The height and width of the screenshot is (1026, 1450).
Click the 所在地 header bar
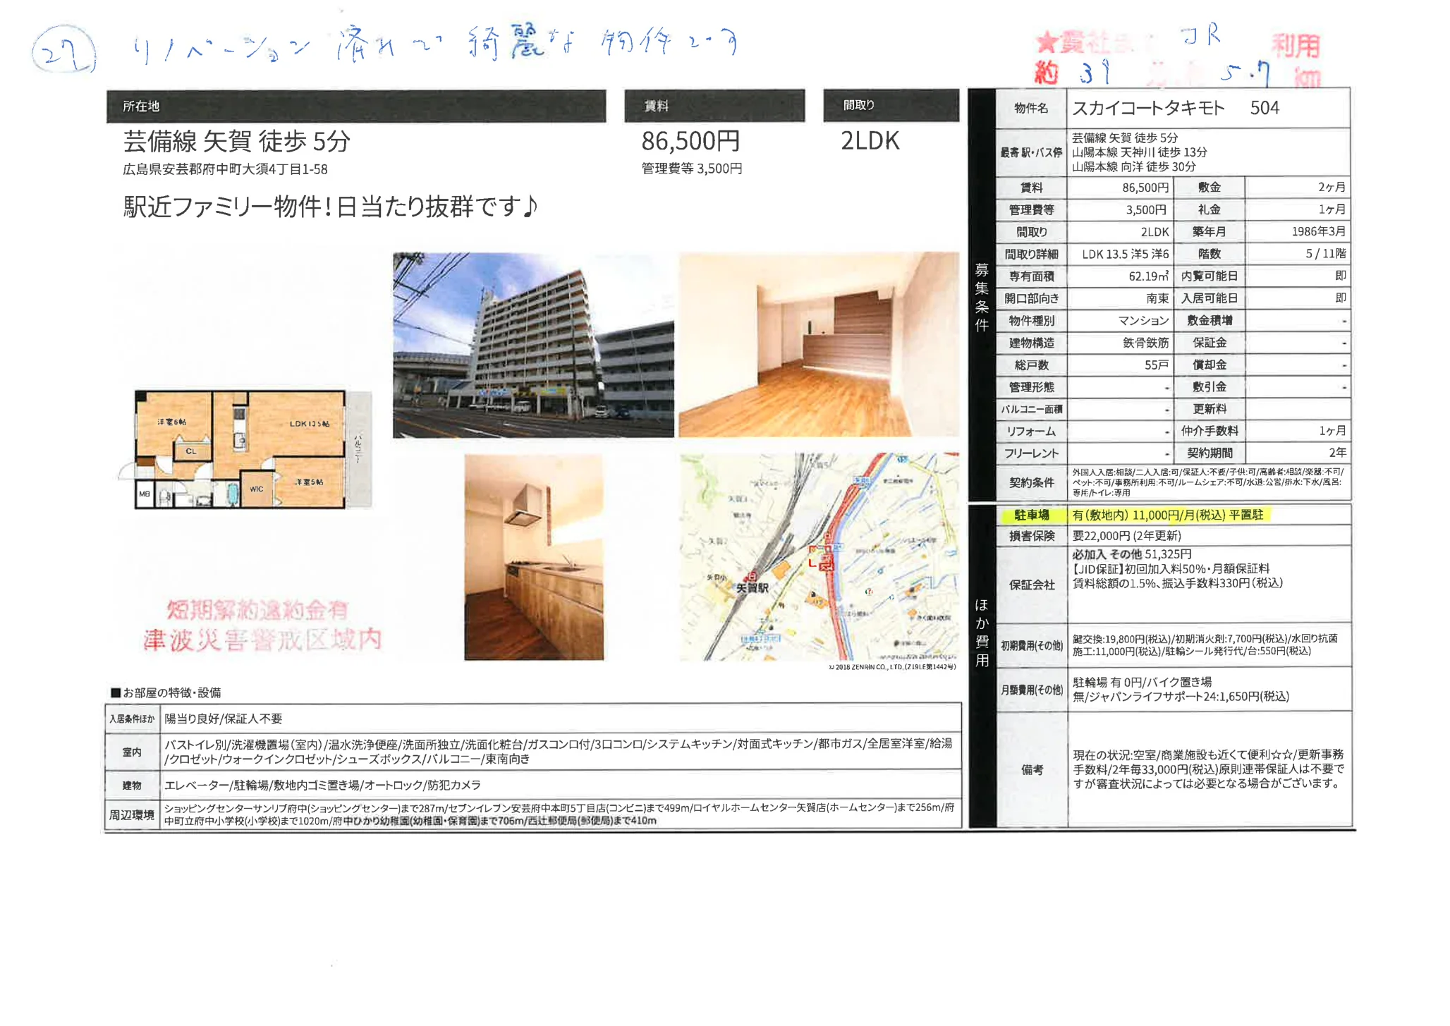pyautogui.click(x=356, y=106)
